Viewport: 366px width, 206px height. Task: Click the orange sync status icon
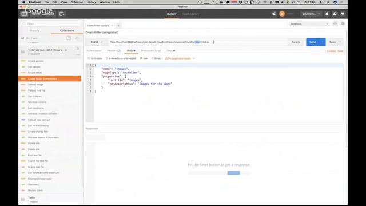(282, 14)
